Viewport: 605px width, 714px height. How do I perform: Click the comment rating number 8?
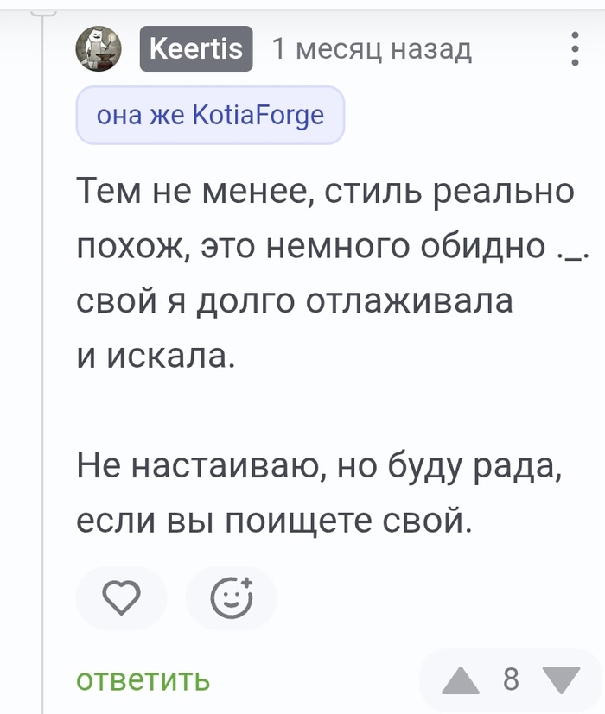pyautogui.click(x=511, y=680)
